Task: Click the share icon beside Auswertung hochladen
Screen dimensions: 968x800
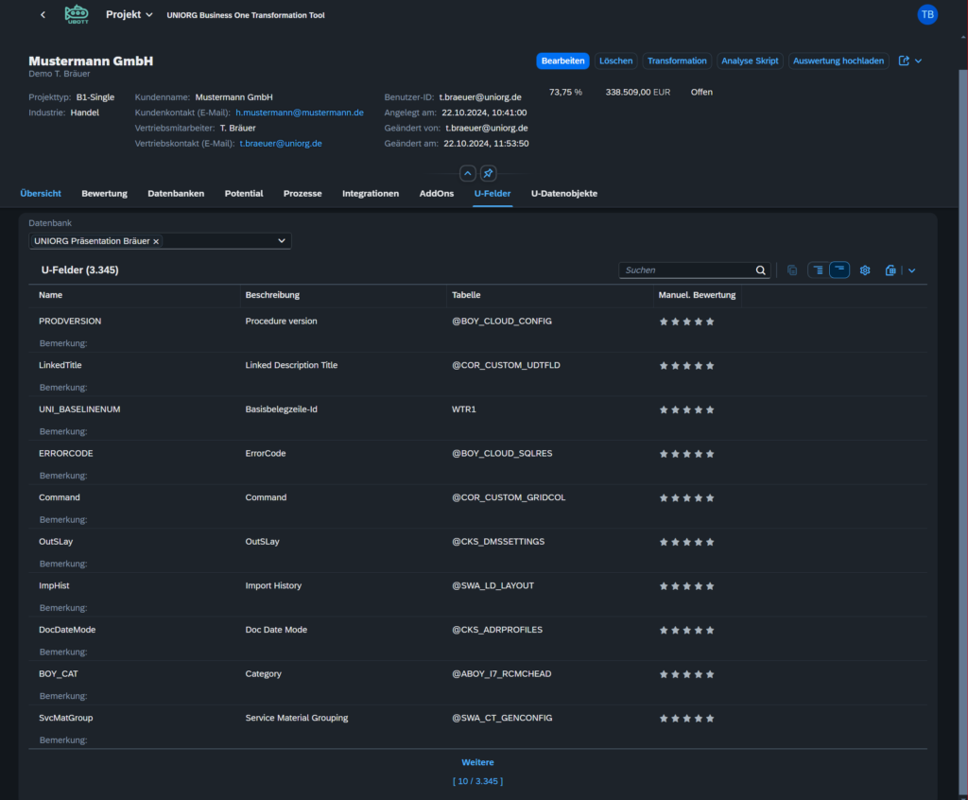Action: coord(904,61)
